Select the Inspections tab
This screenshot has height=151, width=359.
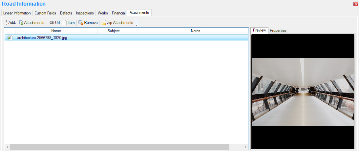85,13
